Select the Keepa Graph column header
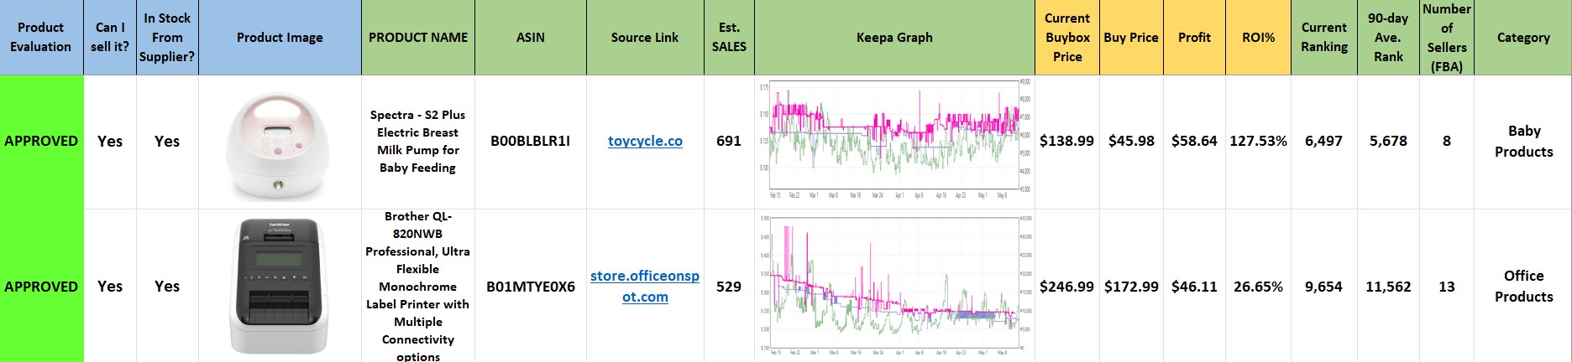Viewport: 1572px width, 362px height. tap(894, 38)
